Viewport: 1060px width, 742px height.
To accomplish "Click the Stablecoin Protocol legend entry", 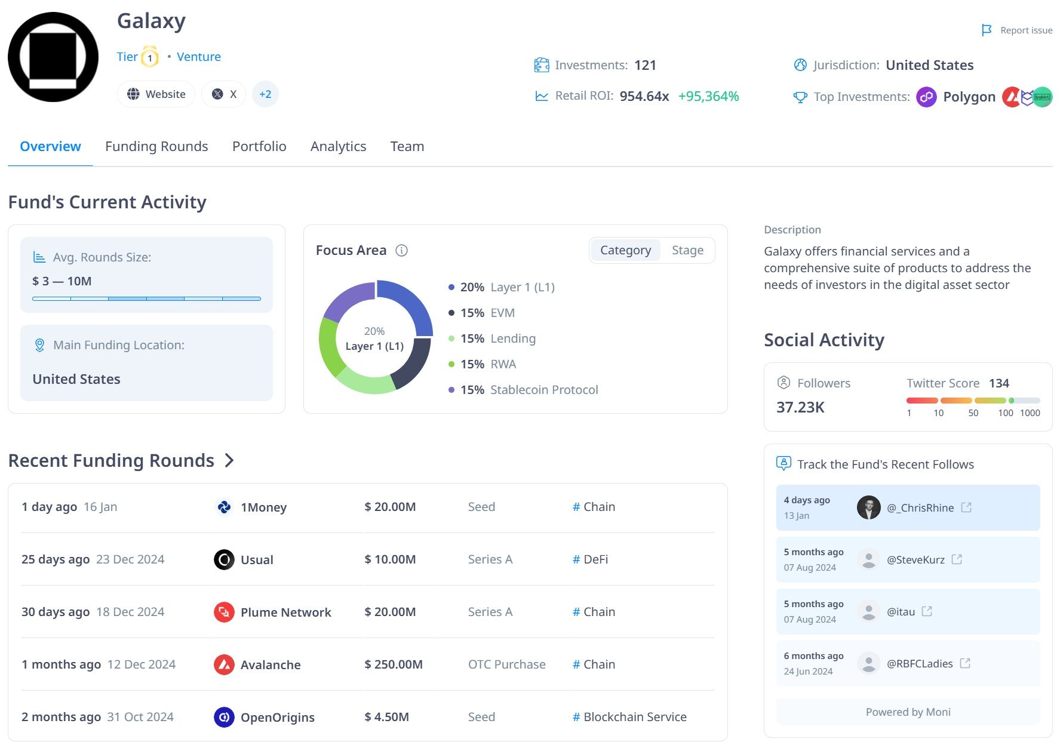I will [x=523, y=390].
